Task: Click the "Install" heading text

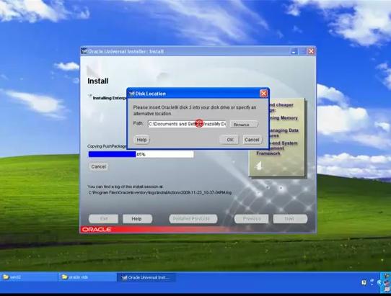Action: pyautogui.click(x=98, y=81)
